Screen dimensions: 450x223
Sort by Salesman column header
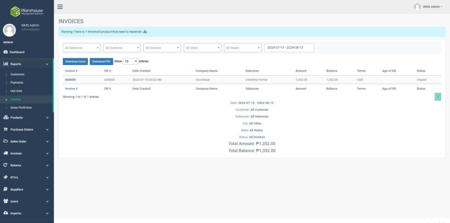252,71
